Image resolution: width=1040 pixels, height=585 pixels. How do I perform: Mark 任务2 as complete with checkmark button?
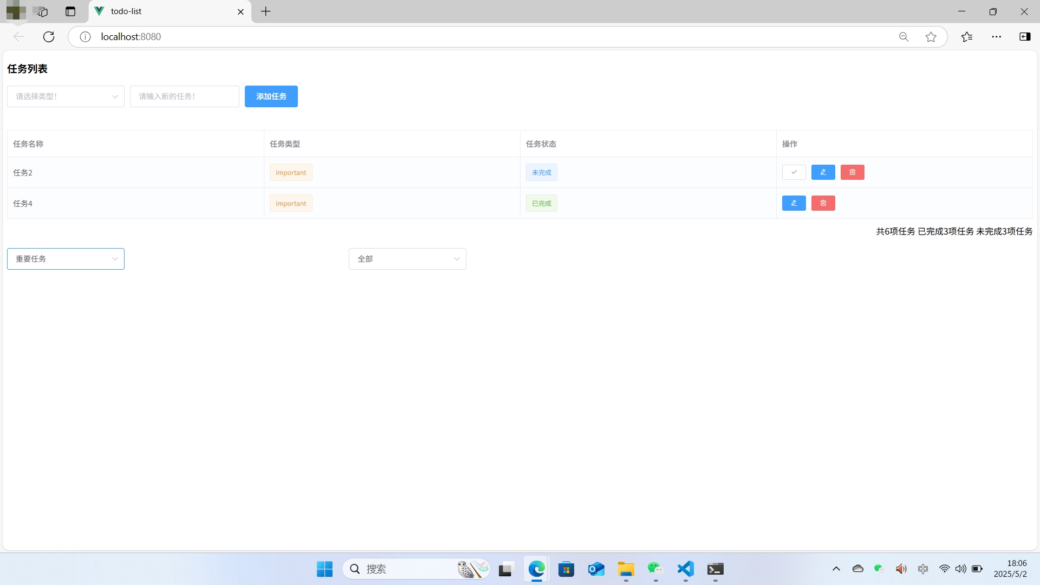point(794,172)
